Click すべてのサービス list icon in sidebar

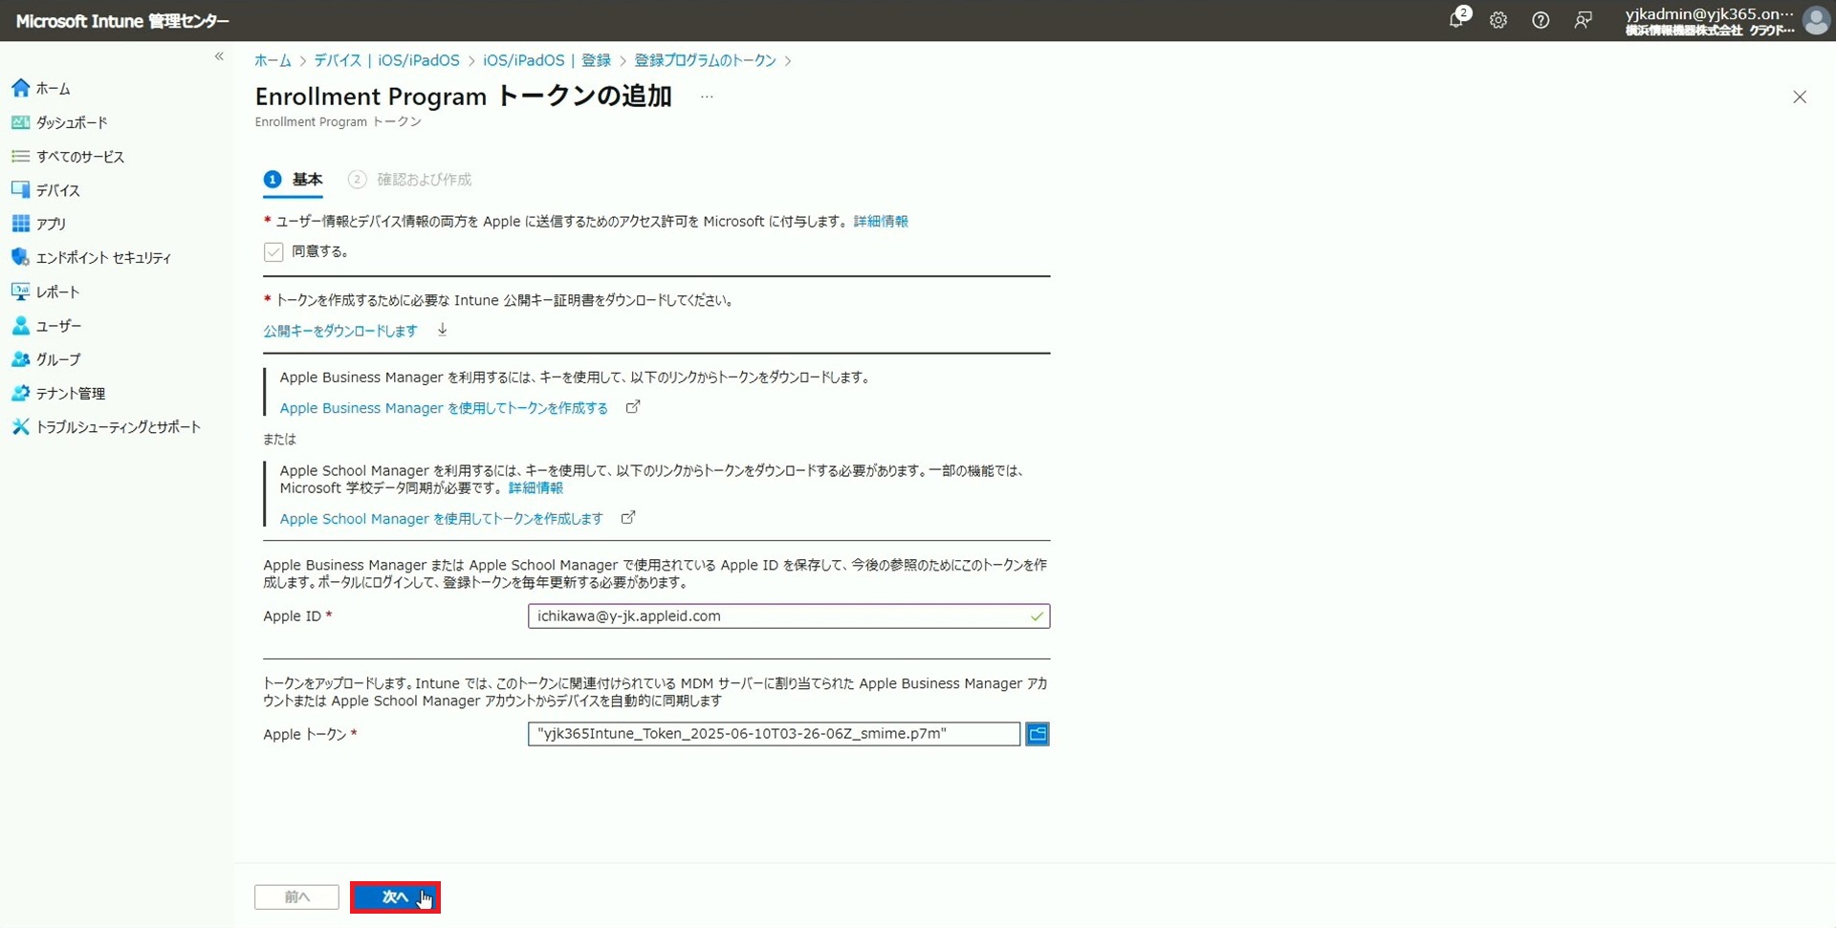click(21, 156)
